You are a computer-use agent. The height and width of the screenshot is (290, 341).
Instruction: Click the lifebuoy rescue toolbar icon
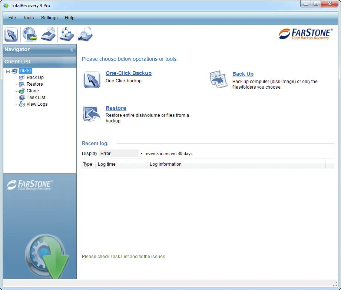point(67,34)
